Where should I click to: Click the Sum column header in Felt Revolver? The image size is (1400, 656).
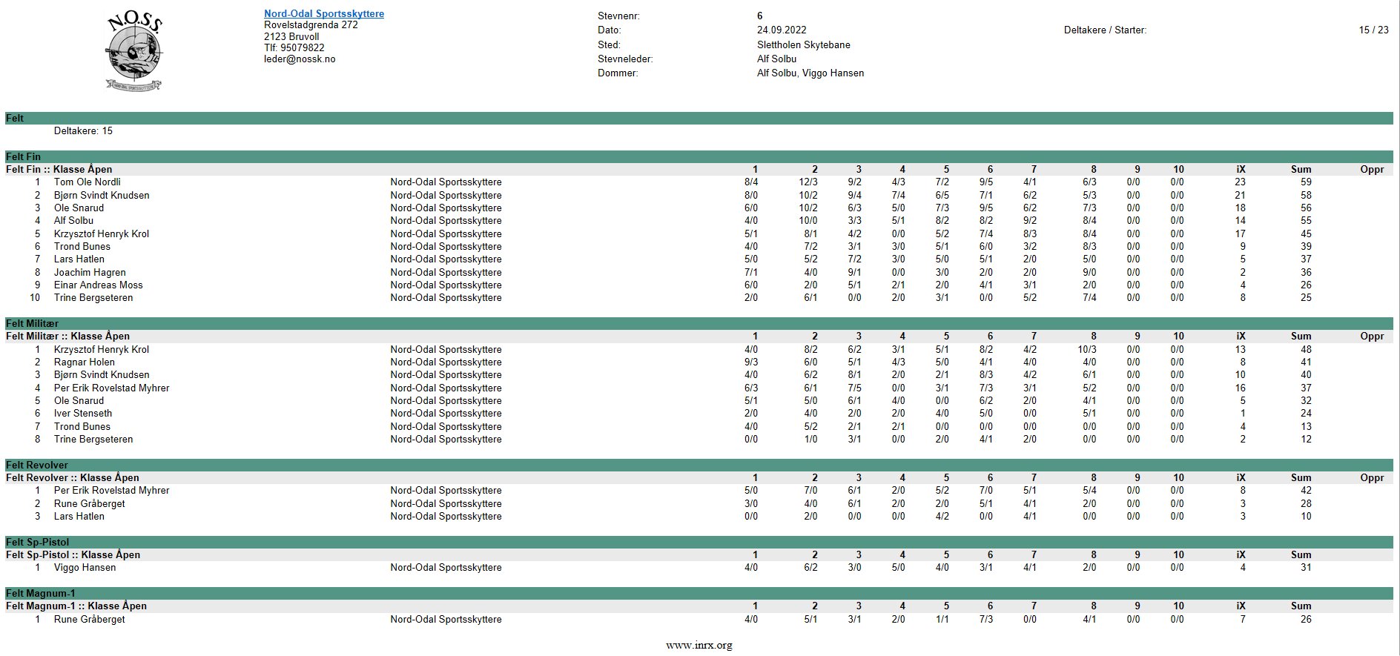pos(1301,478)
